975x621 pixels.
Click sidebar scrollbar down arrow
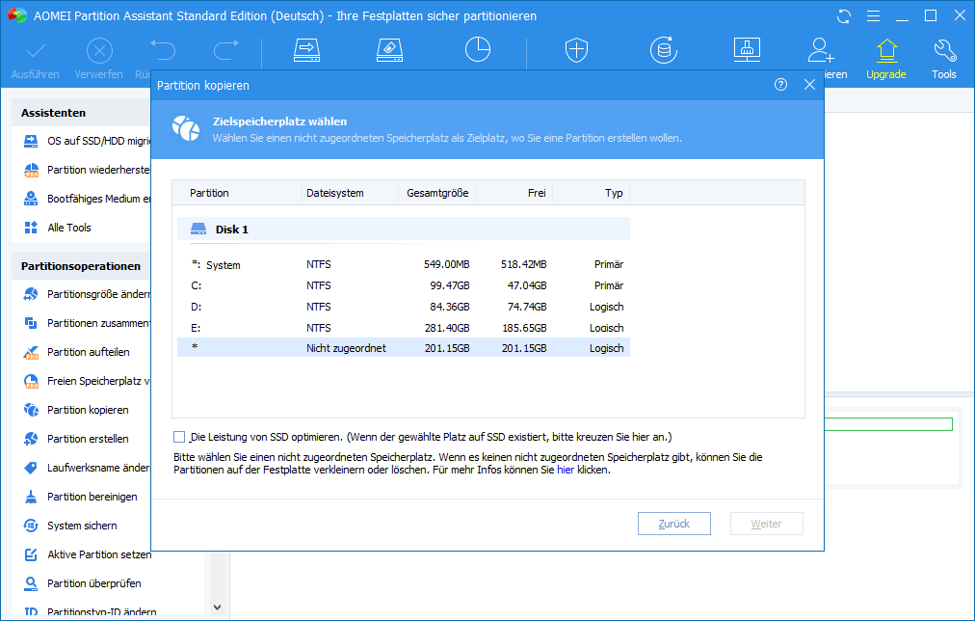(217, 607)
